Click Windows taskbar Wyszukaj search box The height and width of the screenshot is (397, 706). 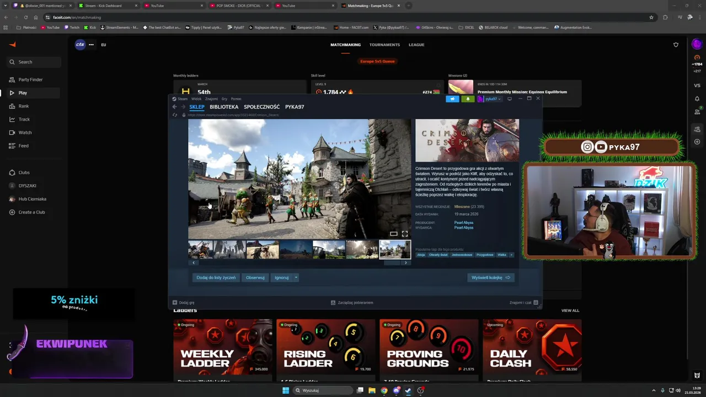[323, 390]
